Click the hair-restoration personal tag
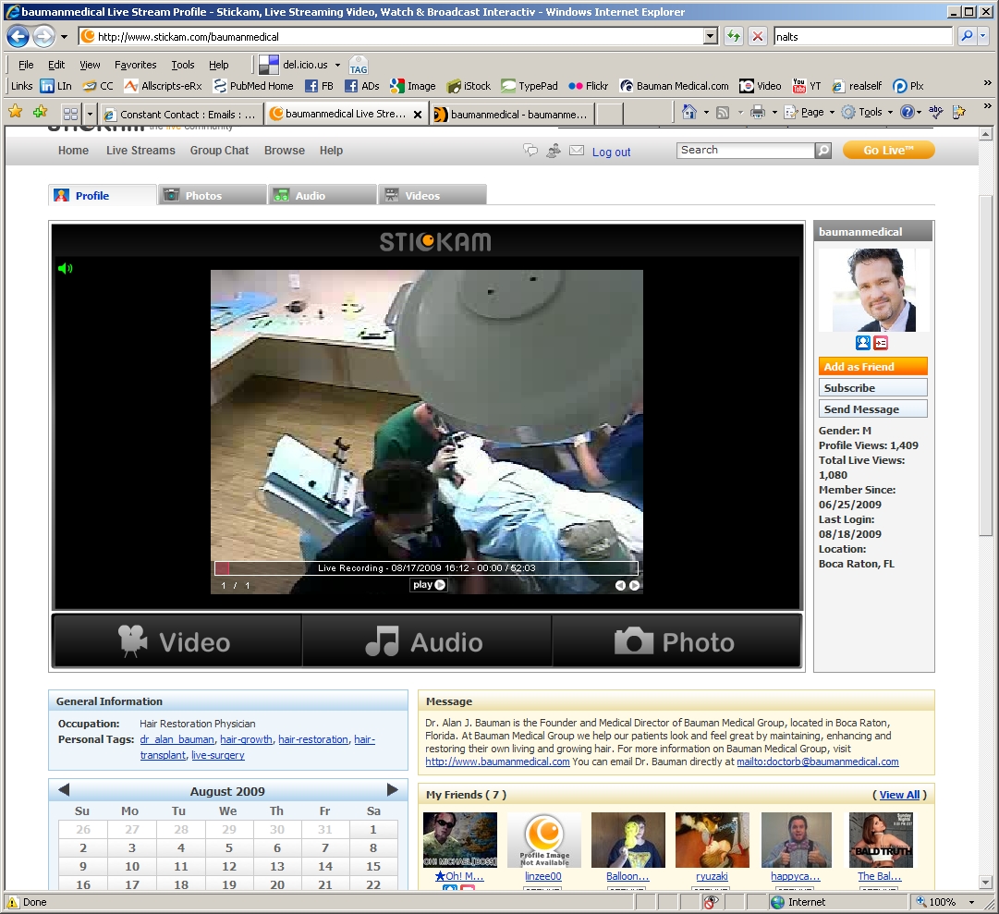Screen dimensions: 999x914 [x=313, y=739]
